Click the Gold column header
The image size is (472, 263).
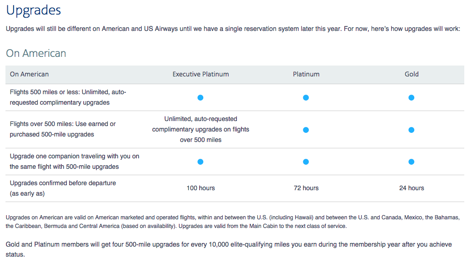pyautogui.click(x=412, y=74)
